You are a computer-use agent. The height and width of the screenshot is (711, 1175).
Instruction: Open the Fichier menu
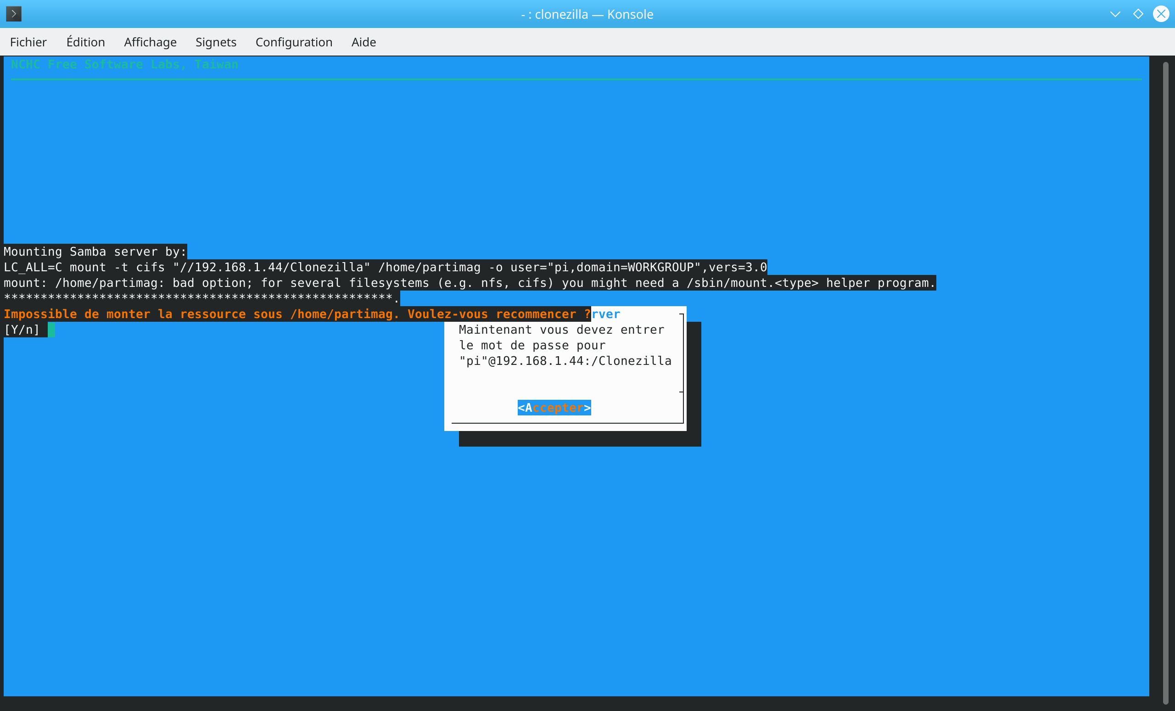coord(28,42)
